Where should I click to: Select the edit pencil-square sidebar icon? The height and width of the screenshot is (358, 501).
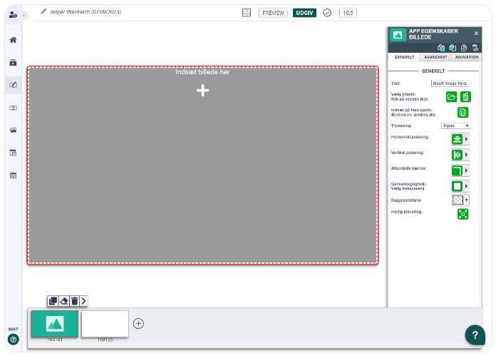pos(13,85)
